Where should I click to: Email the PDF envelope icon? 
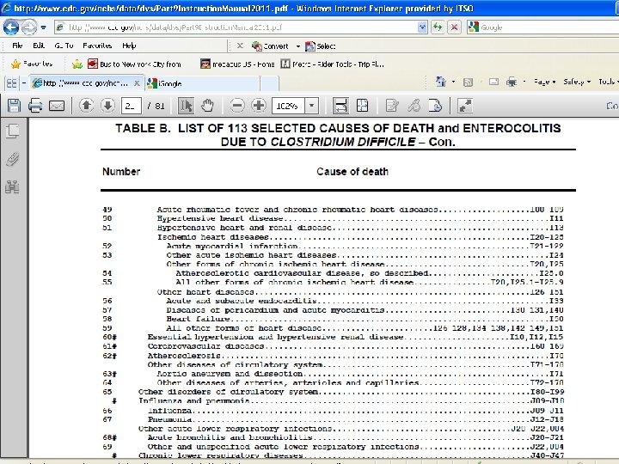(x=57, y=106)
